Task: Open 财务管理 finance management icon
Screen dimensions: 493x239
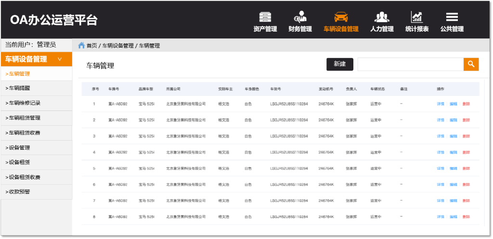Action: coord(300,17)
